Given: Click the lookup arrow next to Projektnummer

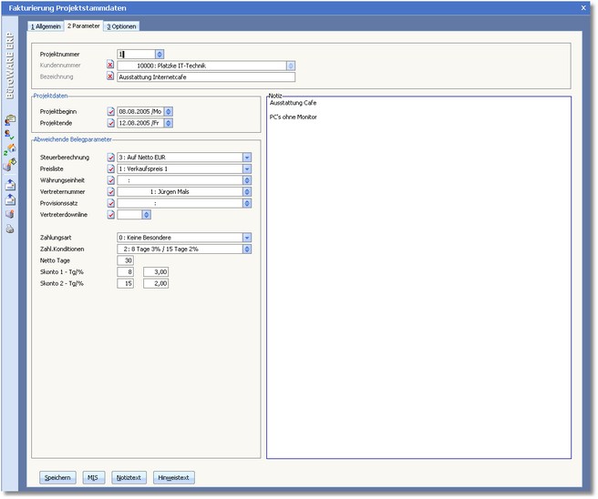Looking at the screenshot, I should (x=160, y=54).
